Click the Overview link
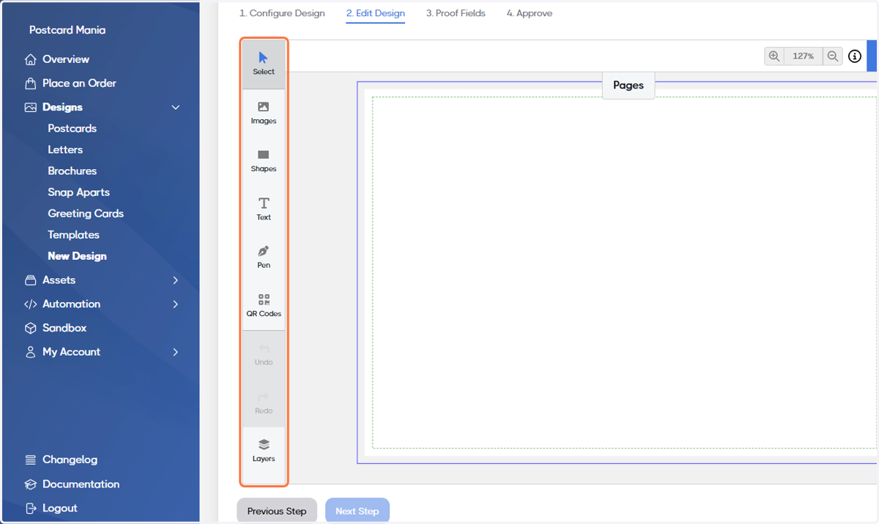Image resolution: width=879 pixels, height=524 pixels. (66, 59)
